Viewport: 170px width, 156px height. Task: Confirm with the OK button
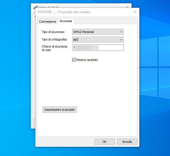pyautogui.click(x=105, y=142)
